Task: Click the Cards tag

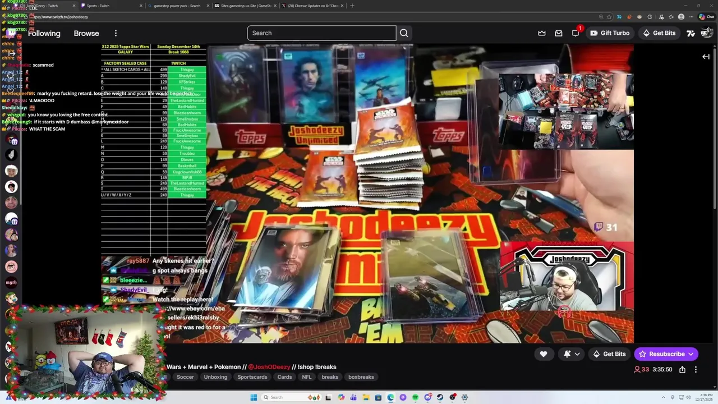Action: pyautogui.click(x=285, y=377)
